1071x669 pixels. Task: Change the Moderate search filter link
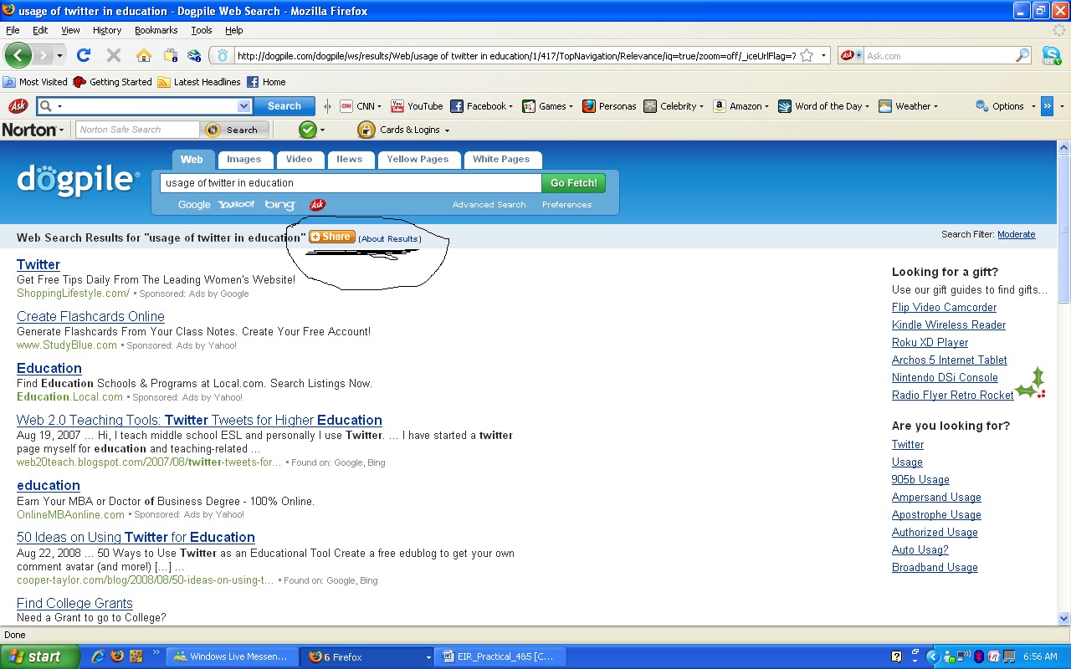tap(1016, 234)
